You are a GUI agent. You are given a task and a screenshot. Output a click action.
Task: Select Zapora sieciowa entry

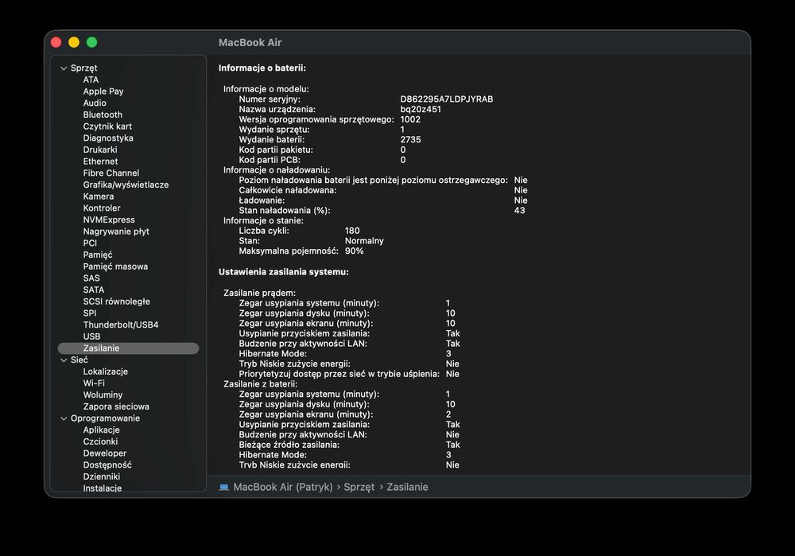[x=116, y=406]
